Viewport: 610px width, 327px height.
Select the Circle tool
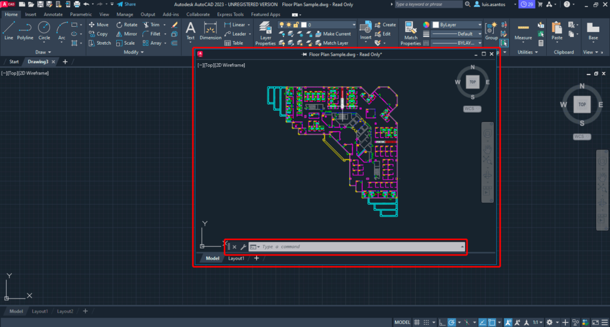[x=44, y=31]
